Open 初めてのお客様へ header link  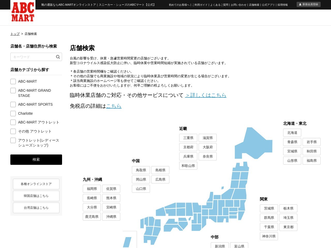tap(179, 5)
